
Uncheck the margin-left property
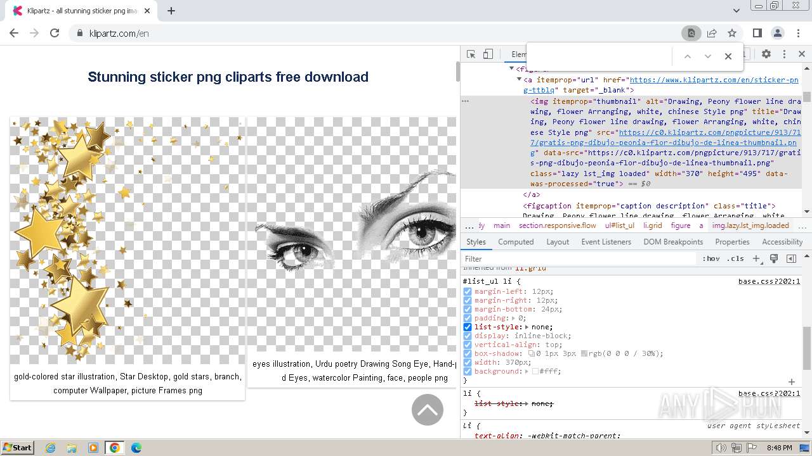468,292
